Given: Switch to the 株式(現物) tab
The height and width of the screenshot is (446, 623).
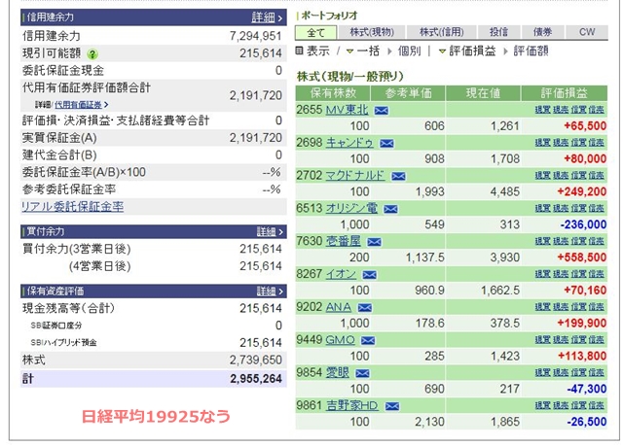Looking at the screenshot, I should tap(372, 32).
